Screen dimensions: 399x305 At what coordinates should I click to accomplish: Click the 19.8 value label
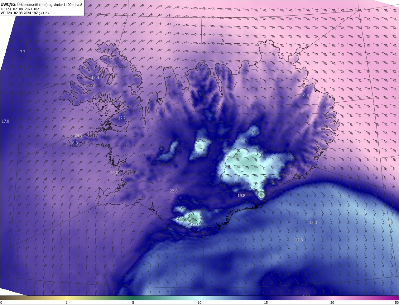241,196
